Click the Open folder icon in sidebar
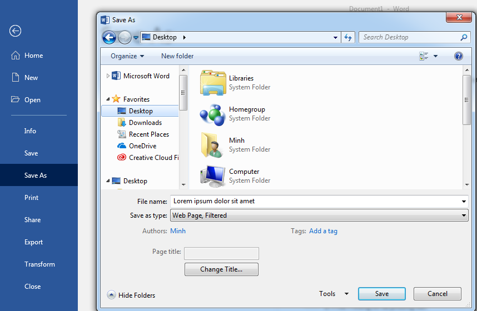Image resolution: width=477 pixels, height=311 pixels. (15, 99)
